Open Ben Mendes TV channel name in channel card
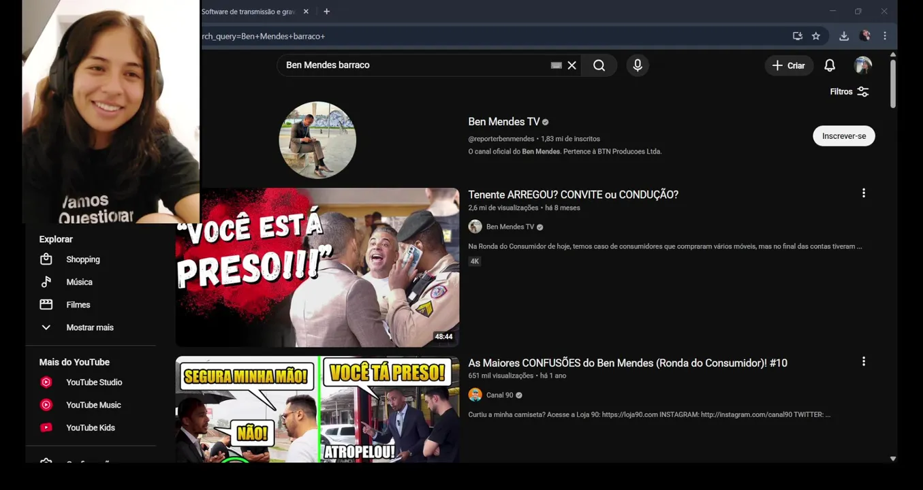923x490 pixels. pos(504,122)
